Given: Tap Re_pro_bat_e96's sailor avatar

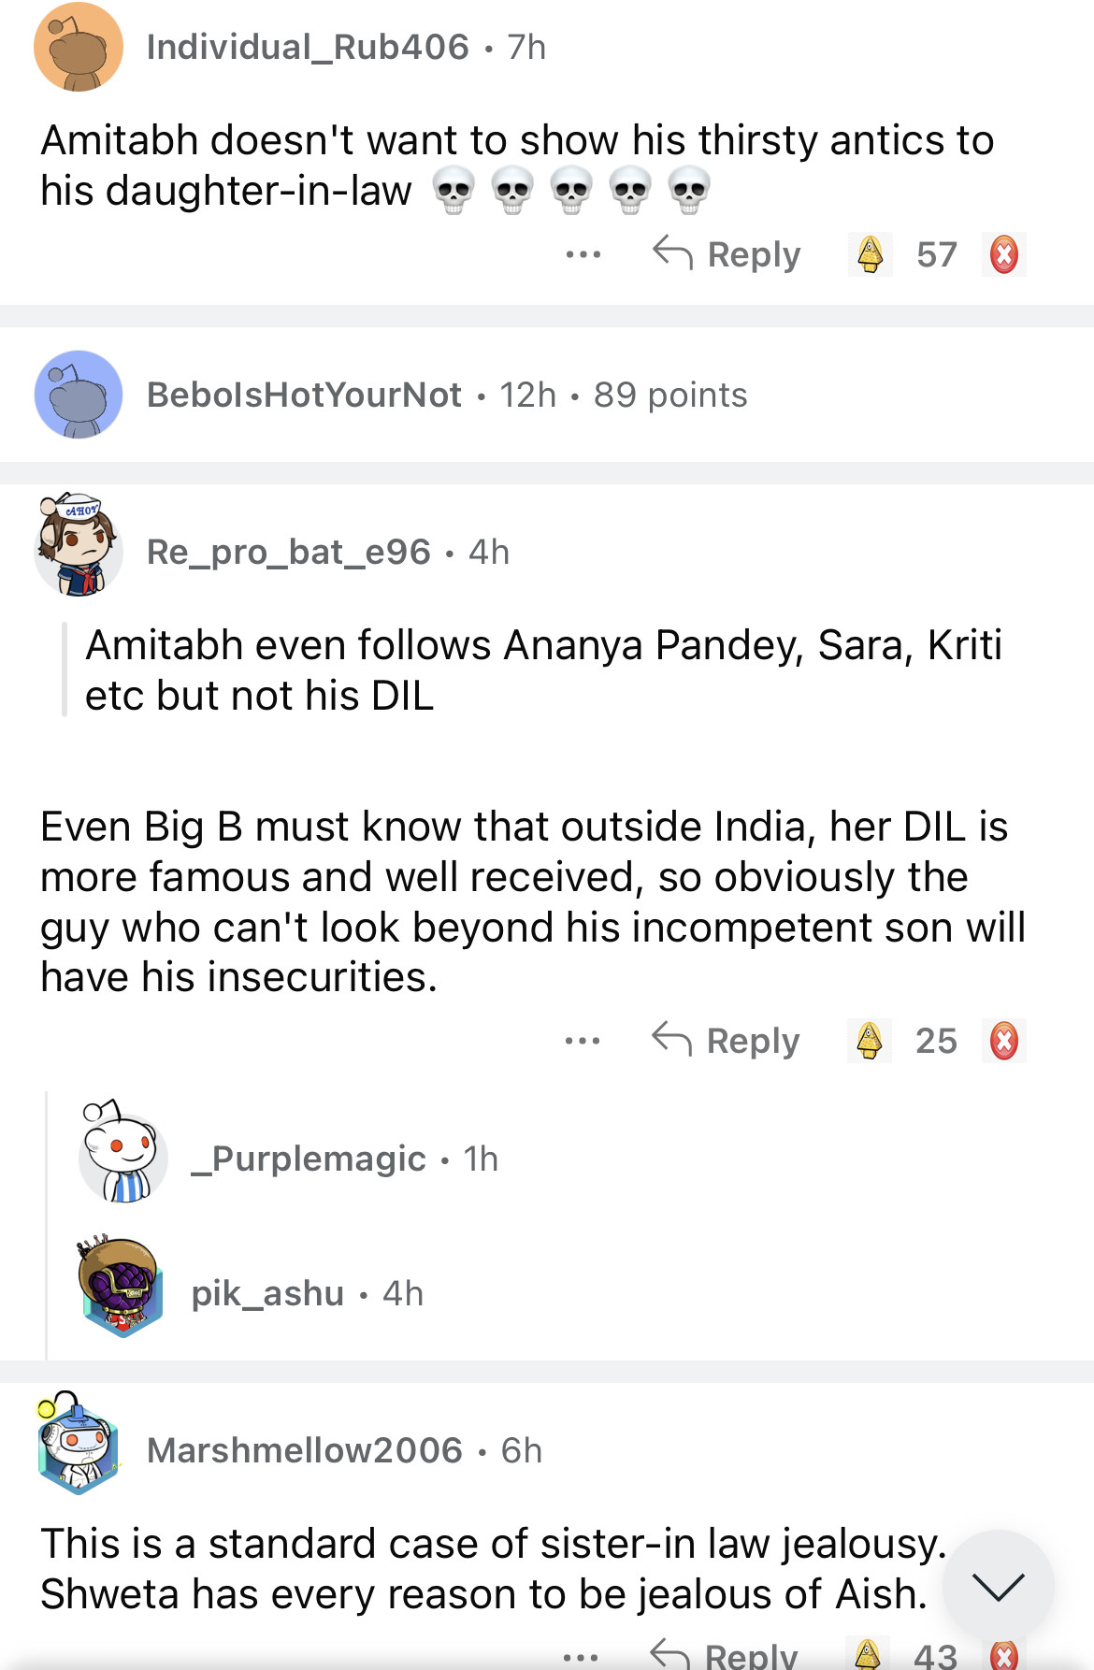Looking at the screenshot, I should [x=79, y=545].
